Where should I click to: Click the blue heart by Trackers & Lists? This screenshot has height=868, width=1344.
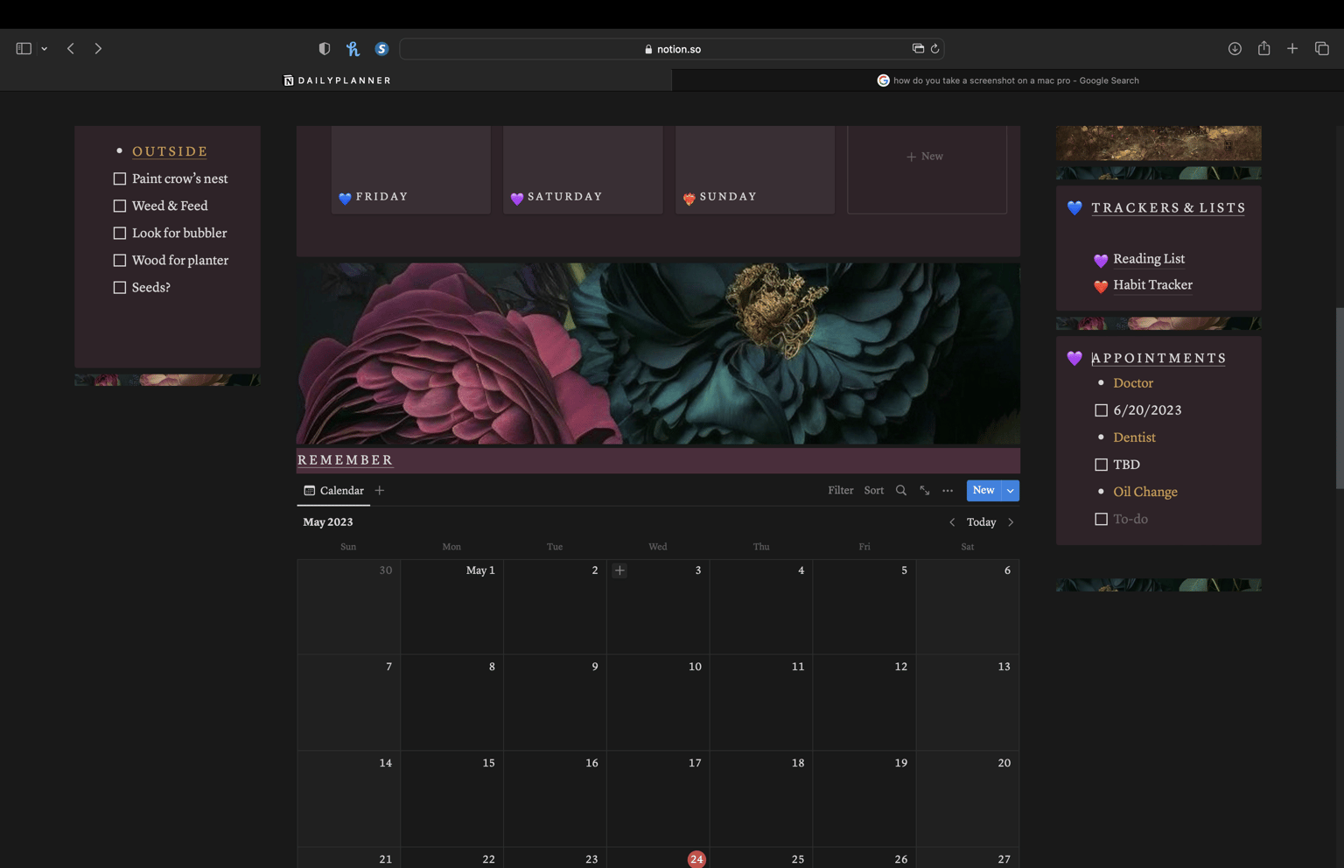click(1074, 208)
